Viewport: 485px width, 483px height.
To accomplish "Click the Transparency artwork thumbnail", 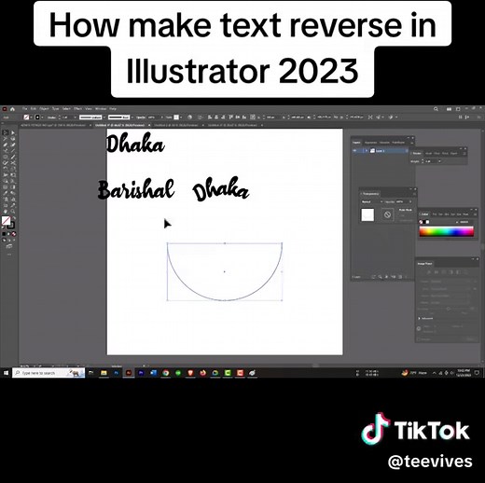I will pyautogui.click(x=367, y=214).
